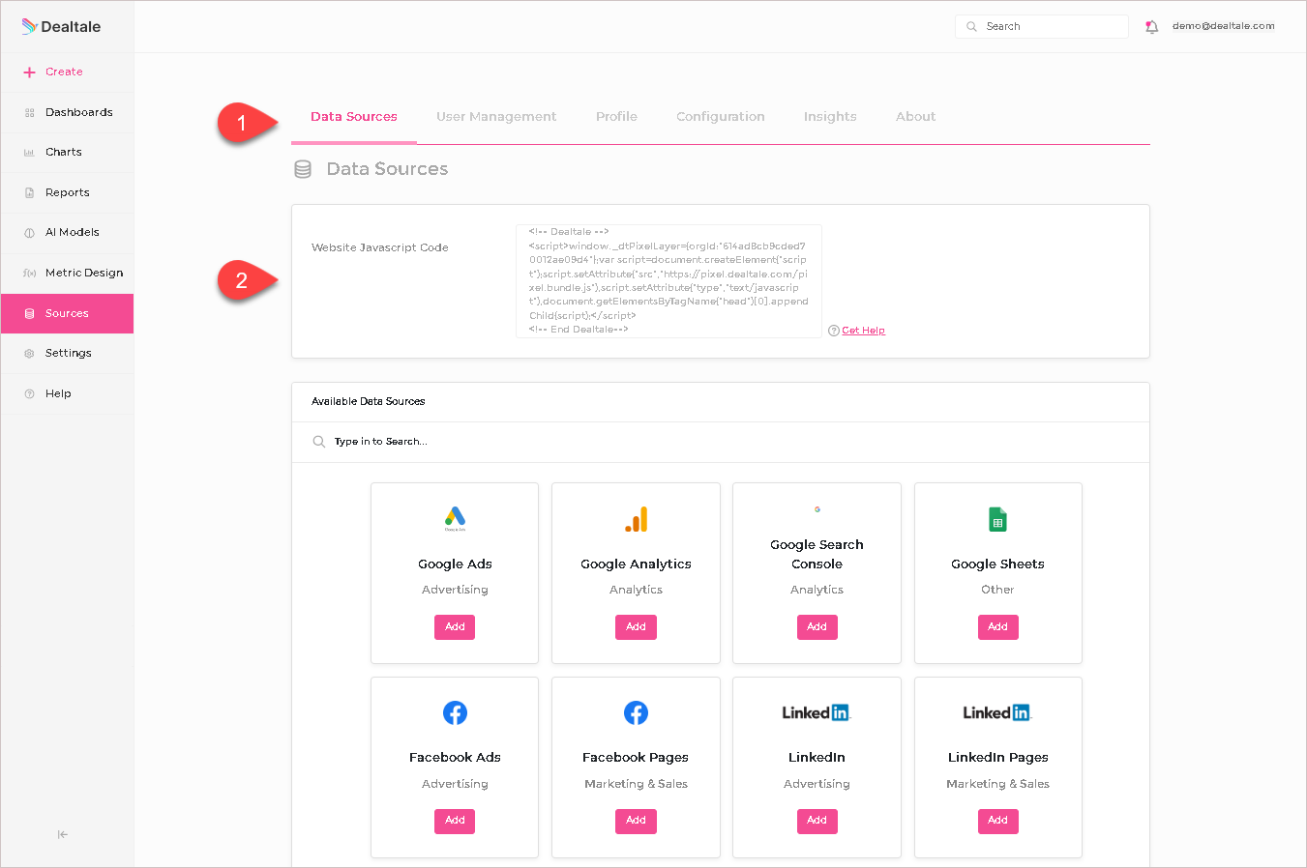Screen dimensions: 1307x868
Task: Open Help in the sidebar
Action: point(68,393)
